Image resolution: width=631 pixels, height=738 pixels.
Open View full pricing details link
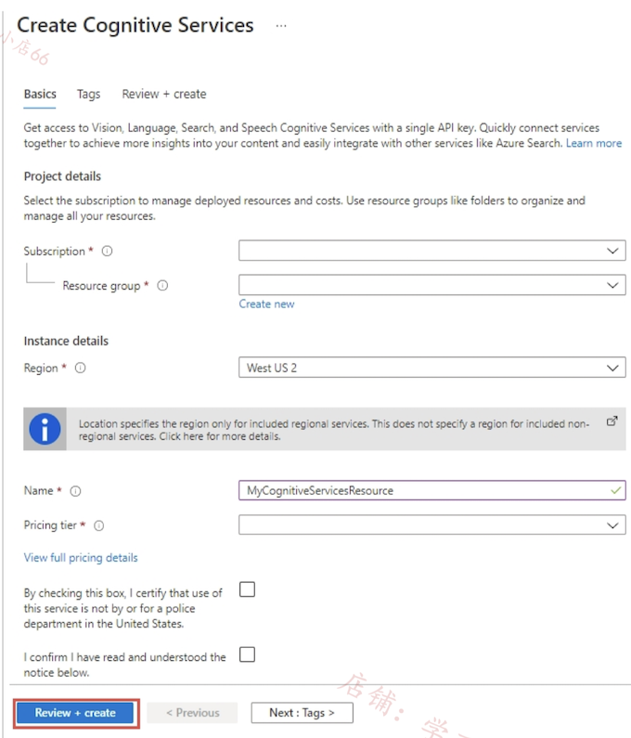click(x=81, y=558)
